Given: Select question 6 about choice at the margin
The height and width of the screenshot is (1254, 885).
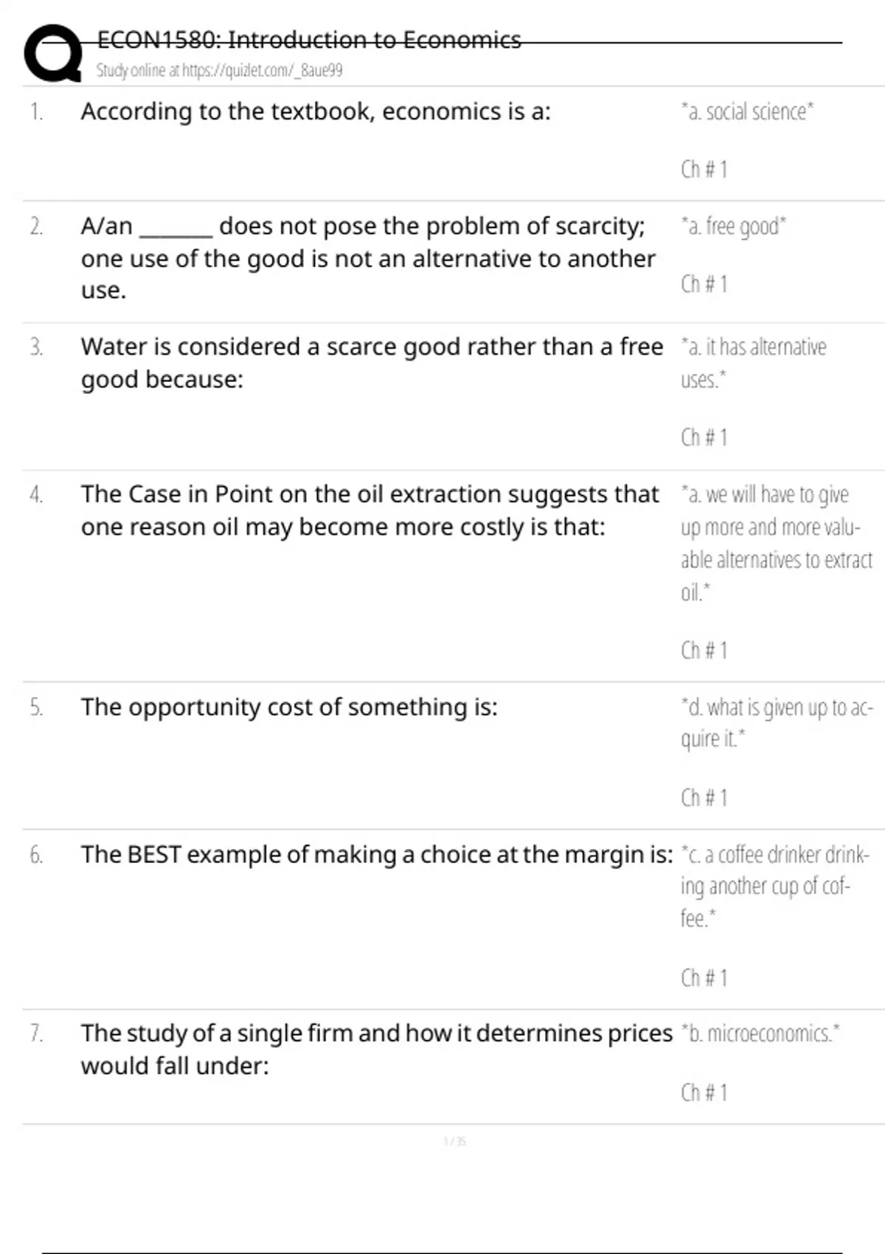Looking at the screenshot, I should (376, 854).
